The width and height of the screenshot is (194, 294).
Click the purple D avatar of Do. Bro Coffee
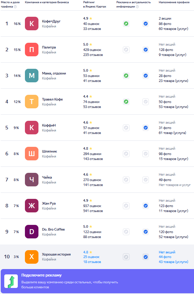click(32, 232)
